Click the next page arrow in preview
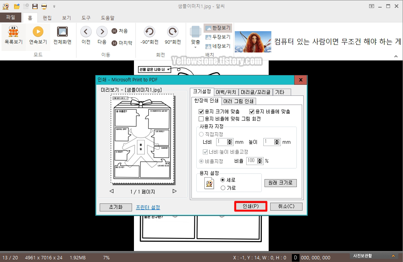 pyautogui.click(x=175, y=192)
